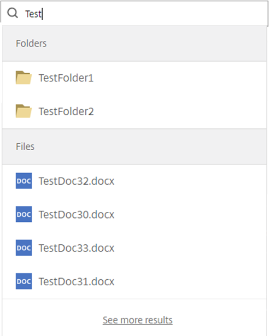Click the DOC icon for TestDoc31.docx
The height and width of the screenshot is (336, 269).
24,281
